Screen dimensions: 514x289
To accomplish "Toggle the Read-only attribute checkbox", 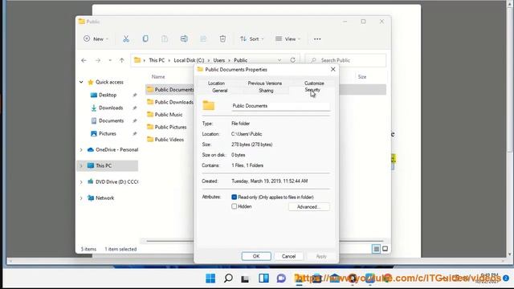I will 234,197.
